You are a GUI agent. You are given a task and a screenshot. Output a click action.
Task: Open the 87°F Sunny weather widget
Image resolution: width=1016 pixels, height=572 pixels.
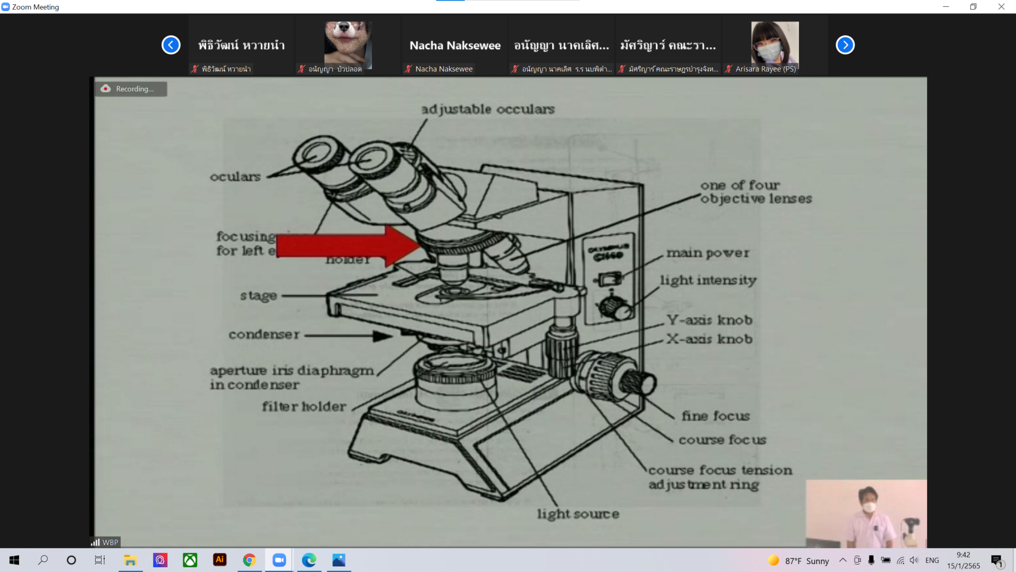pos(798,560)
